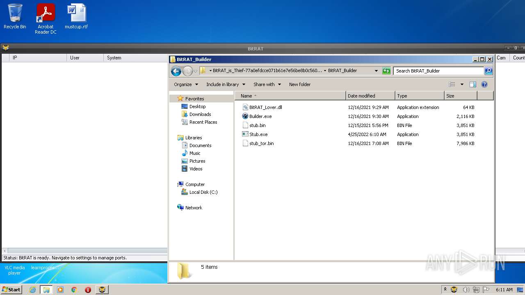
Task: Sort files by Date modified column
Action: click(370, 96)
